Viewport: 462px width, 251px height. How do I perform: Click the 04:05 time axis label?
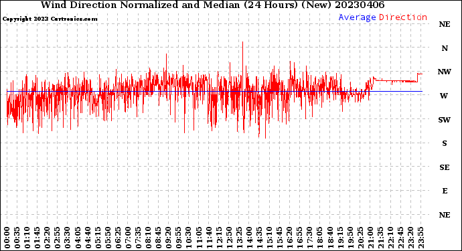[x=78, y=238]
